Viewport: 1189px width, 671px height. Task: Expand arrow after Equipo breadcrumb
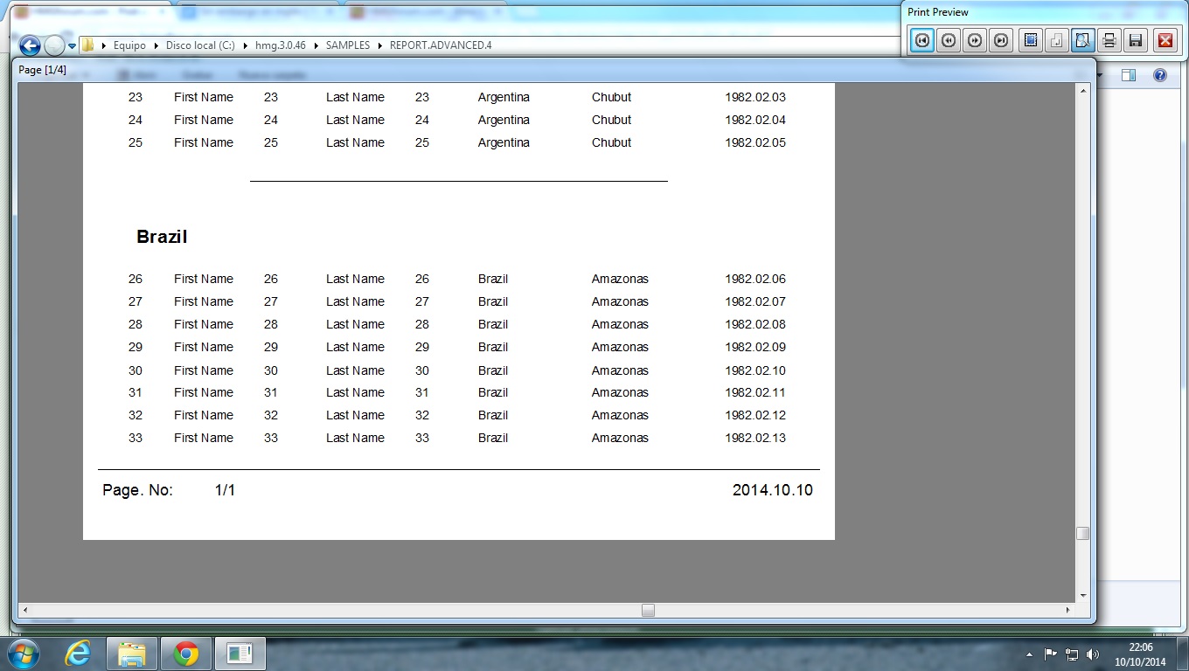click(x=156, y=45)
